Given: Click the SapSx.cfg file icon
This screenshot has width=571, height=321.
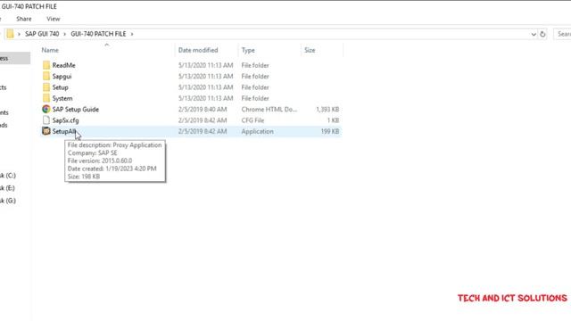Looking at the screenshot, I should coord(46,120).
